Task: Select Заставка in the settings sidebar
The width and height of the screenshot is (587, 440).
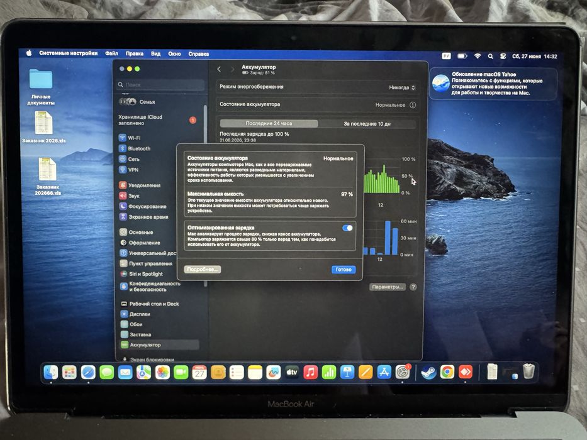Action: (x=136, y=334)
